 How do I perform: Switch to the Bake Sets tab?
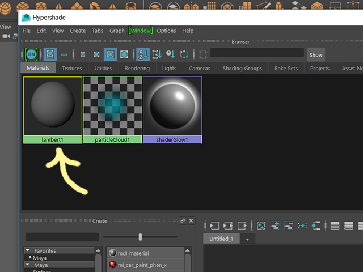pos(286,68)
